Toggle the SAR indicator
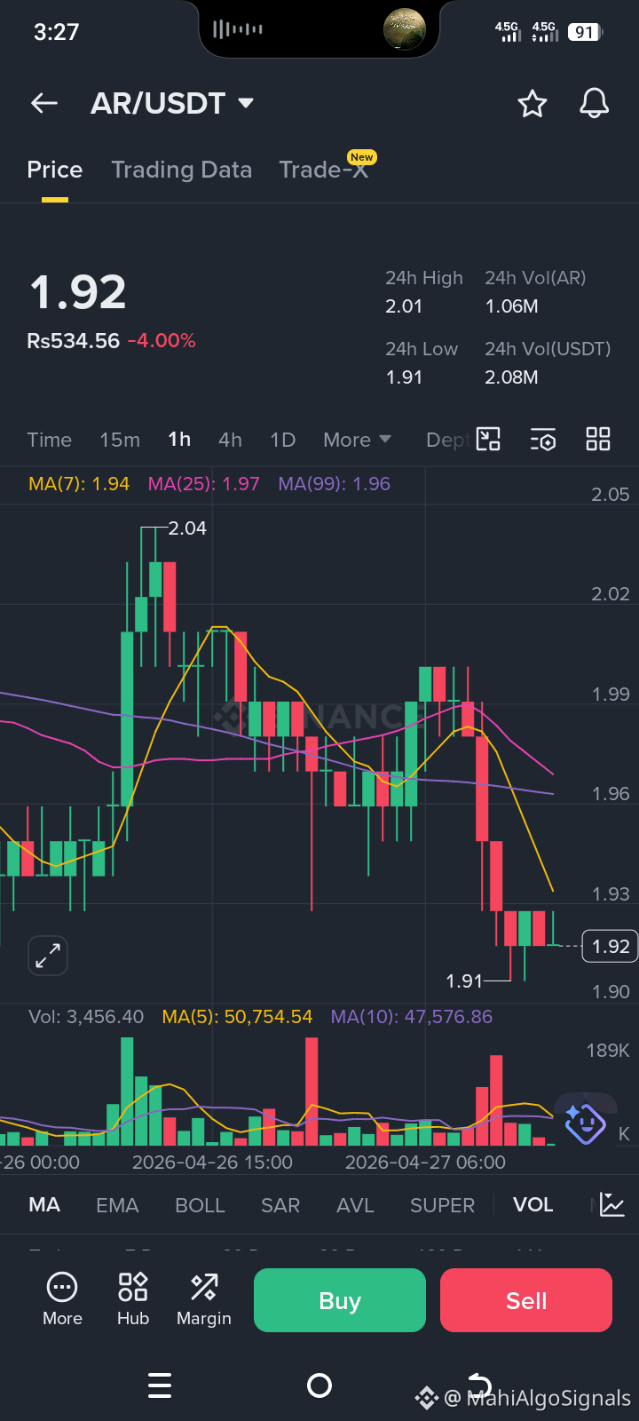 [x=280, y=1205]
